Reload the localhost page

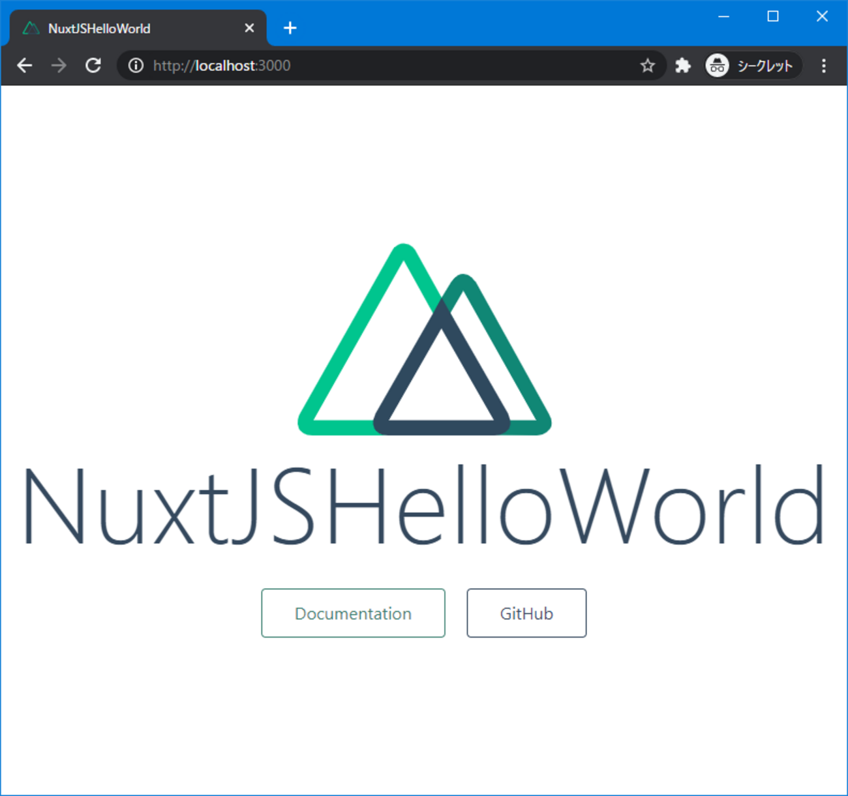93,65
